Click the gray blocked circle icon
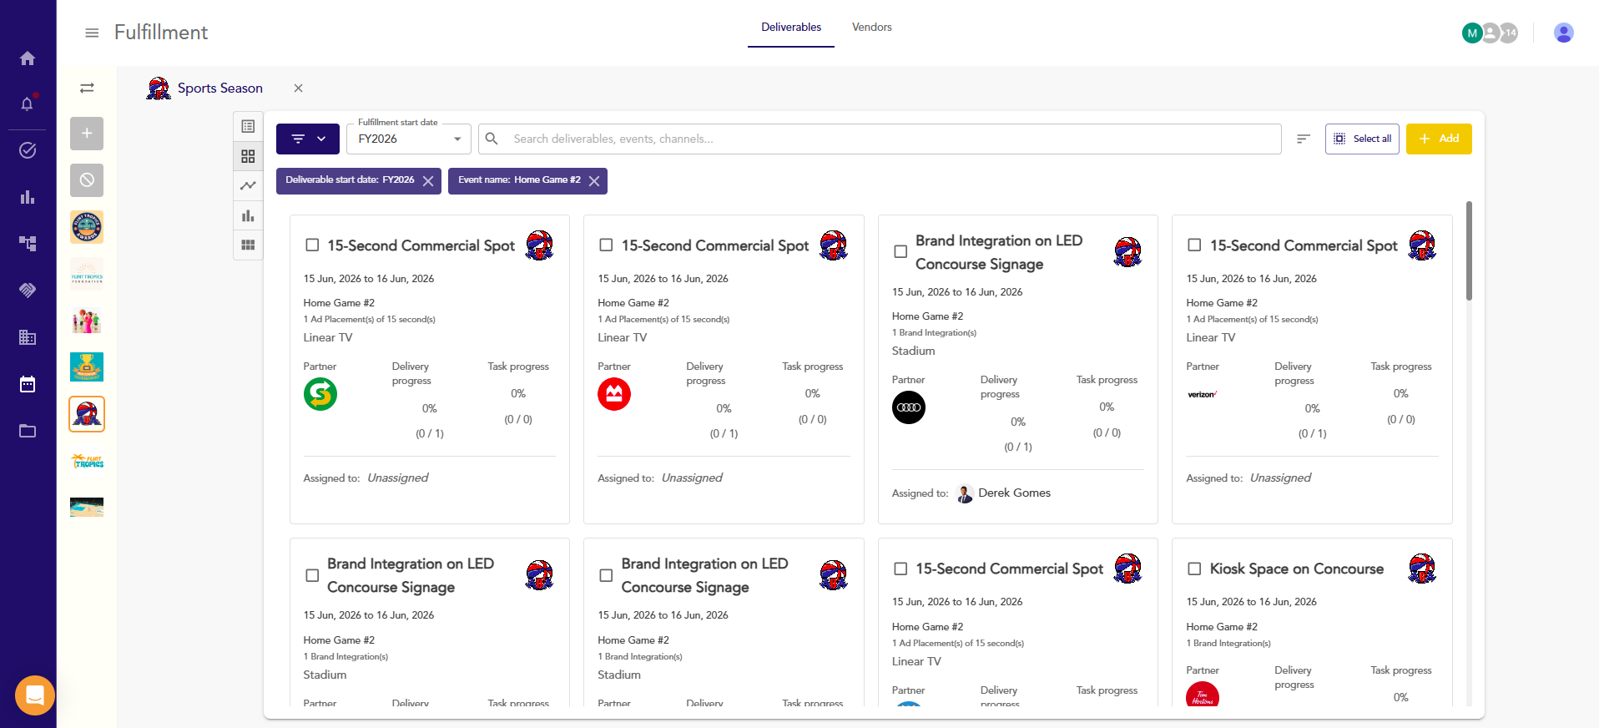 click(x=87, y=180)
